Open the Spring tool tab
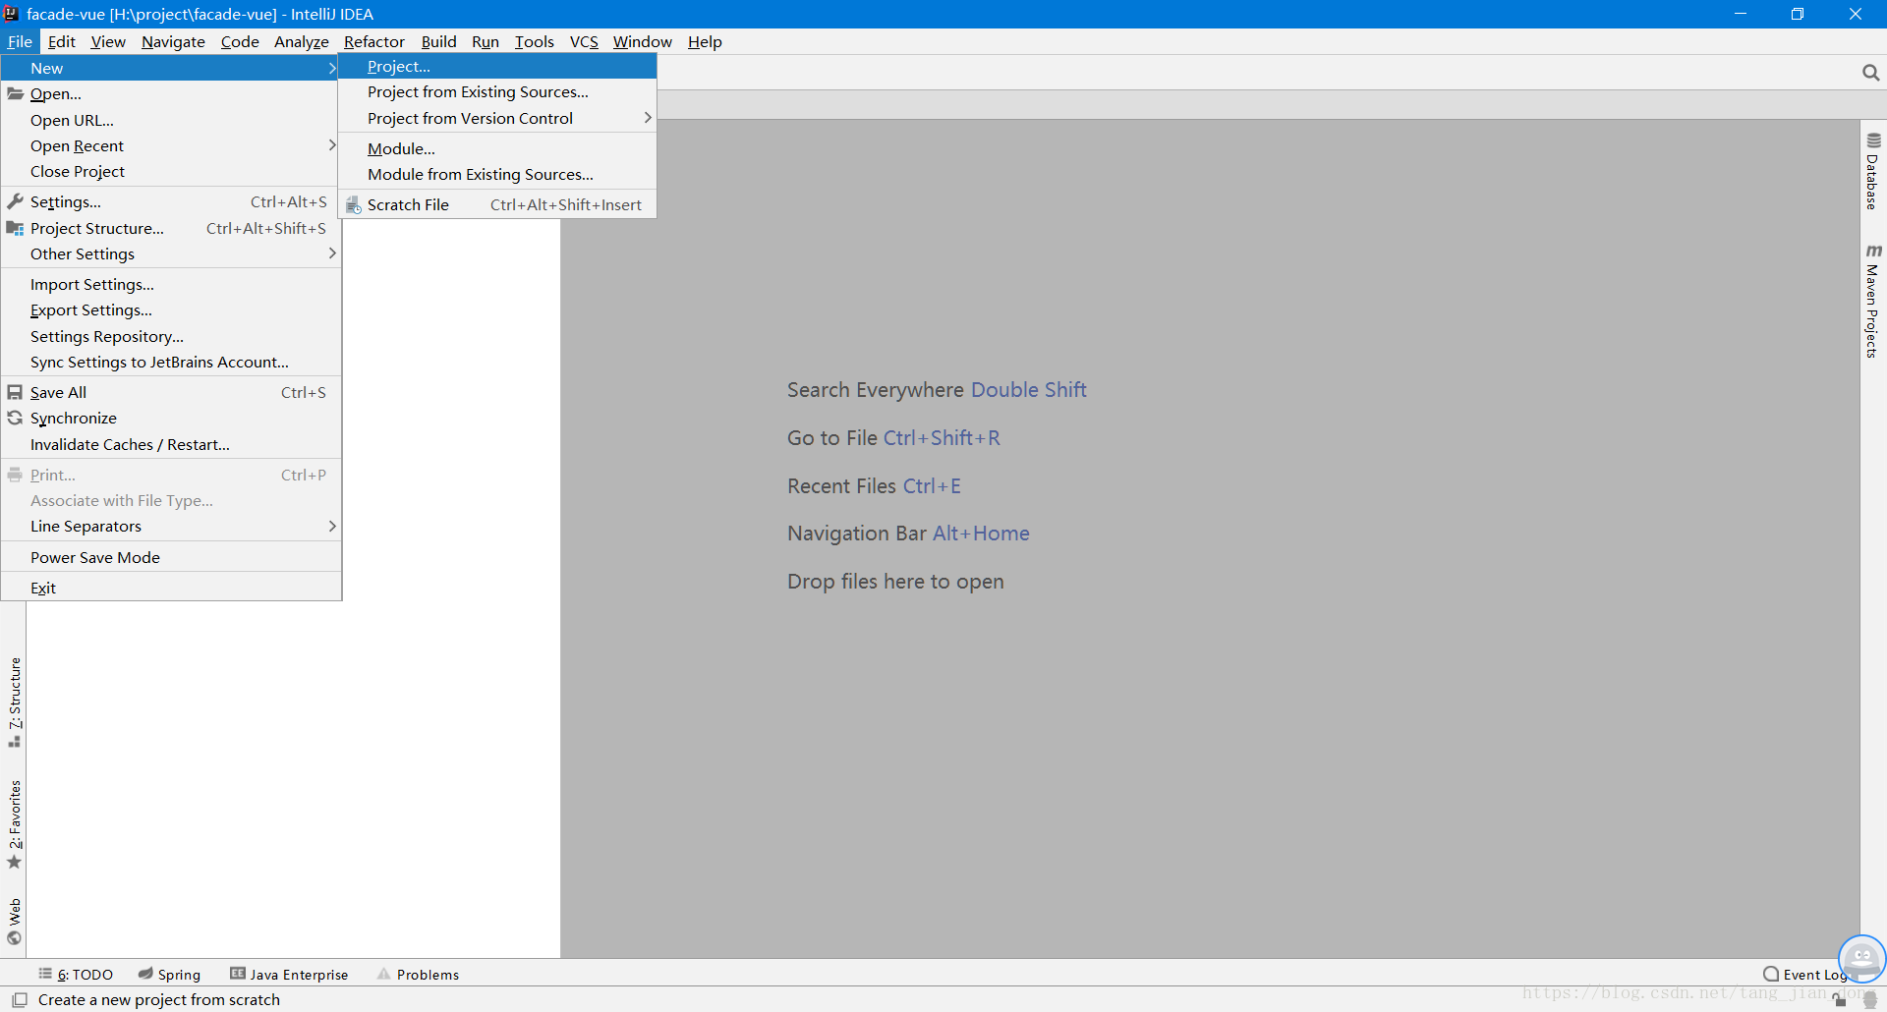 [169, 974]
